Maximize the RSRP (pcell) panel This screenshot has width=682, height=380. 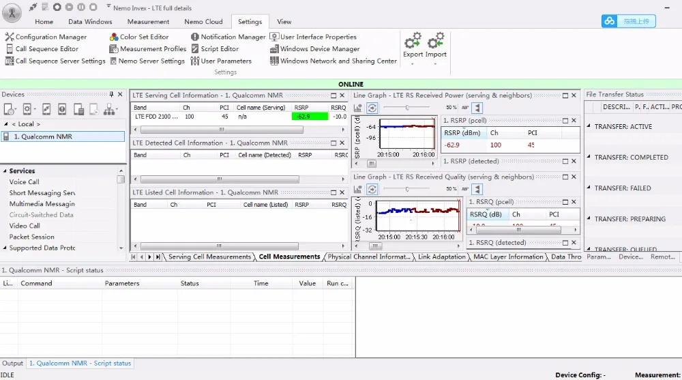point(565,121)
